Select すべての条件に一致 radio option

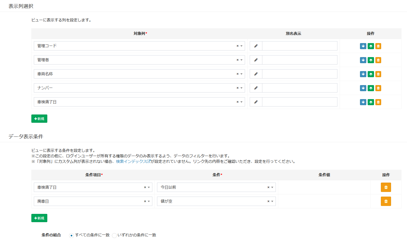click(x=71, y=235)
